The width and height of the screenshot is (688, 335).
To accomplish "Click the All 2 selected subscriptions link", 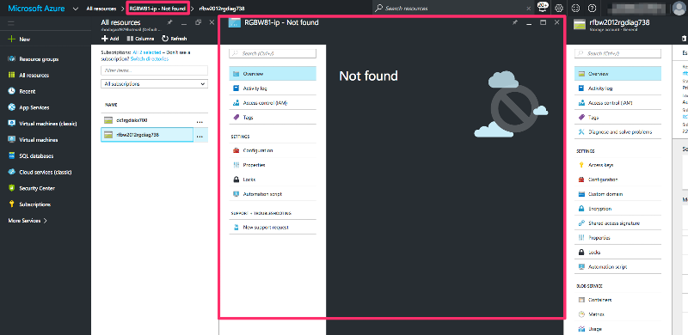I will pyautogui.click(x=146, y=52).
